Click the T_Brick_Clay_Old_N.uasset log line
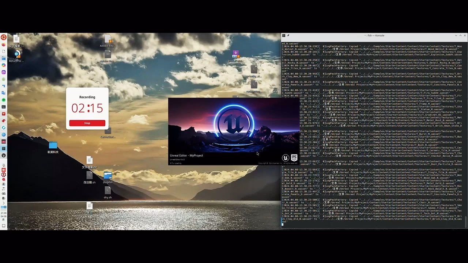This screenshot has height=263, width=468. [x=372, y=219]
